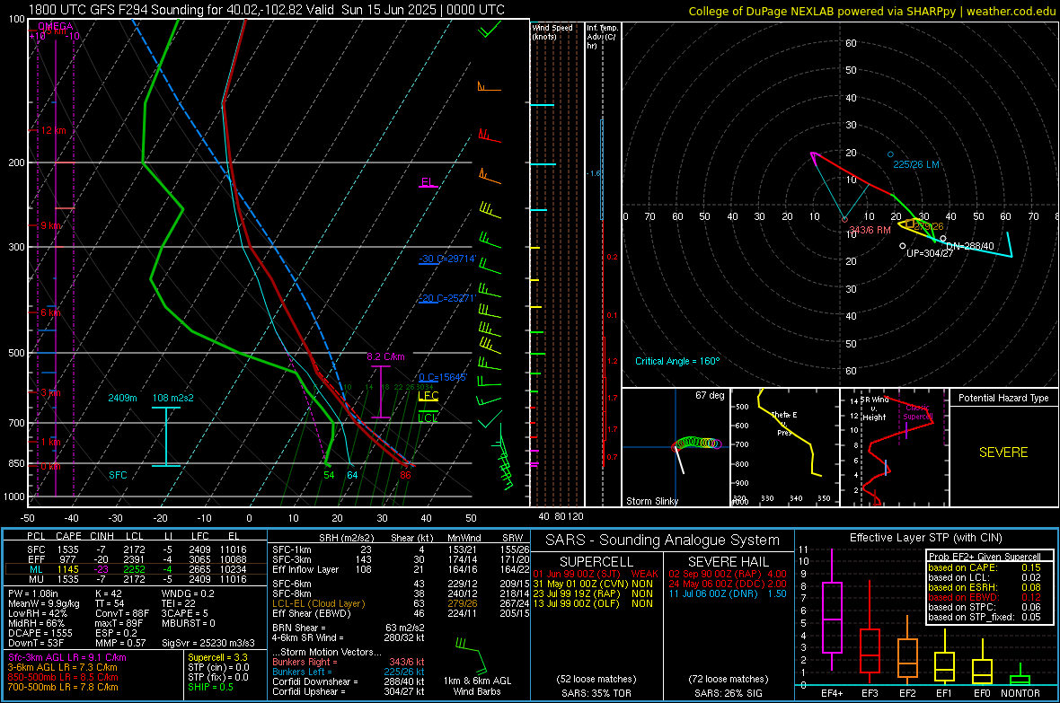The height and width of the screenshot is (703, 1060).
Task: Click the 'SARS - Sounding Analogue System' heading
Action: click(663, 540)
